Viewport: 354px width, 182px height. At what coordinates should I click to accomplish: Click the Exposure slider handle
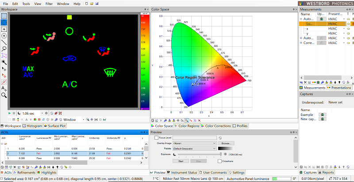coord(221,154)
